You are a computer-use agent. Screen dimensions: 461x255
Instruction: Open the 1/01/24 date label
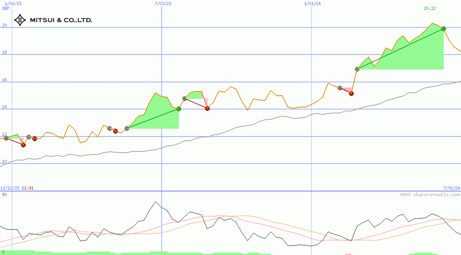tap(311, 3)
